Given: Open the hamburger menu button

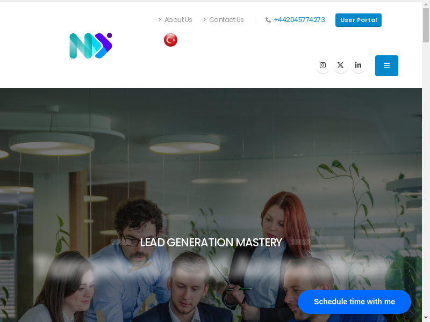Looking at the screenshot, I should [386, 65].
